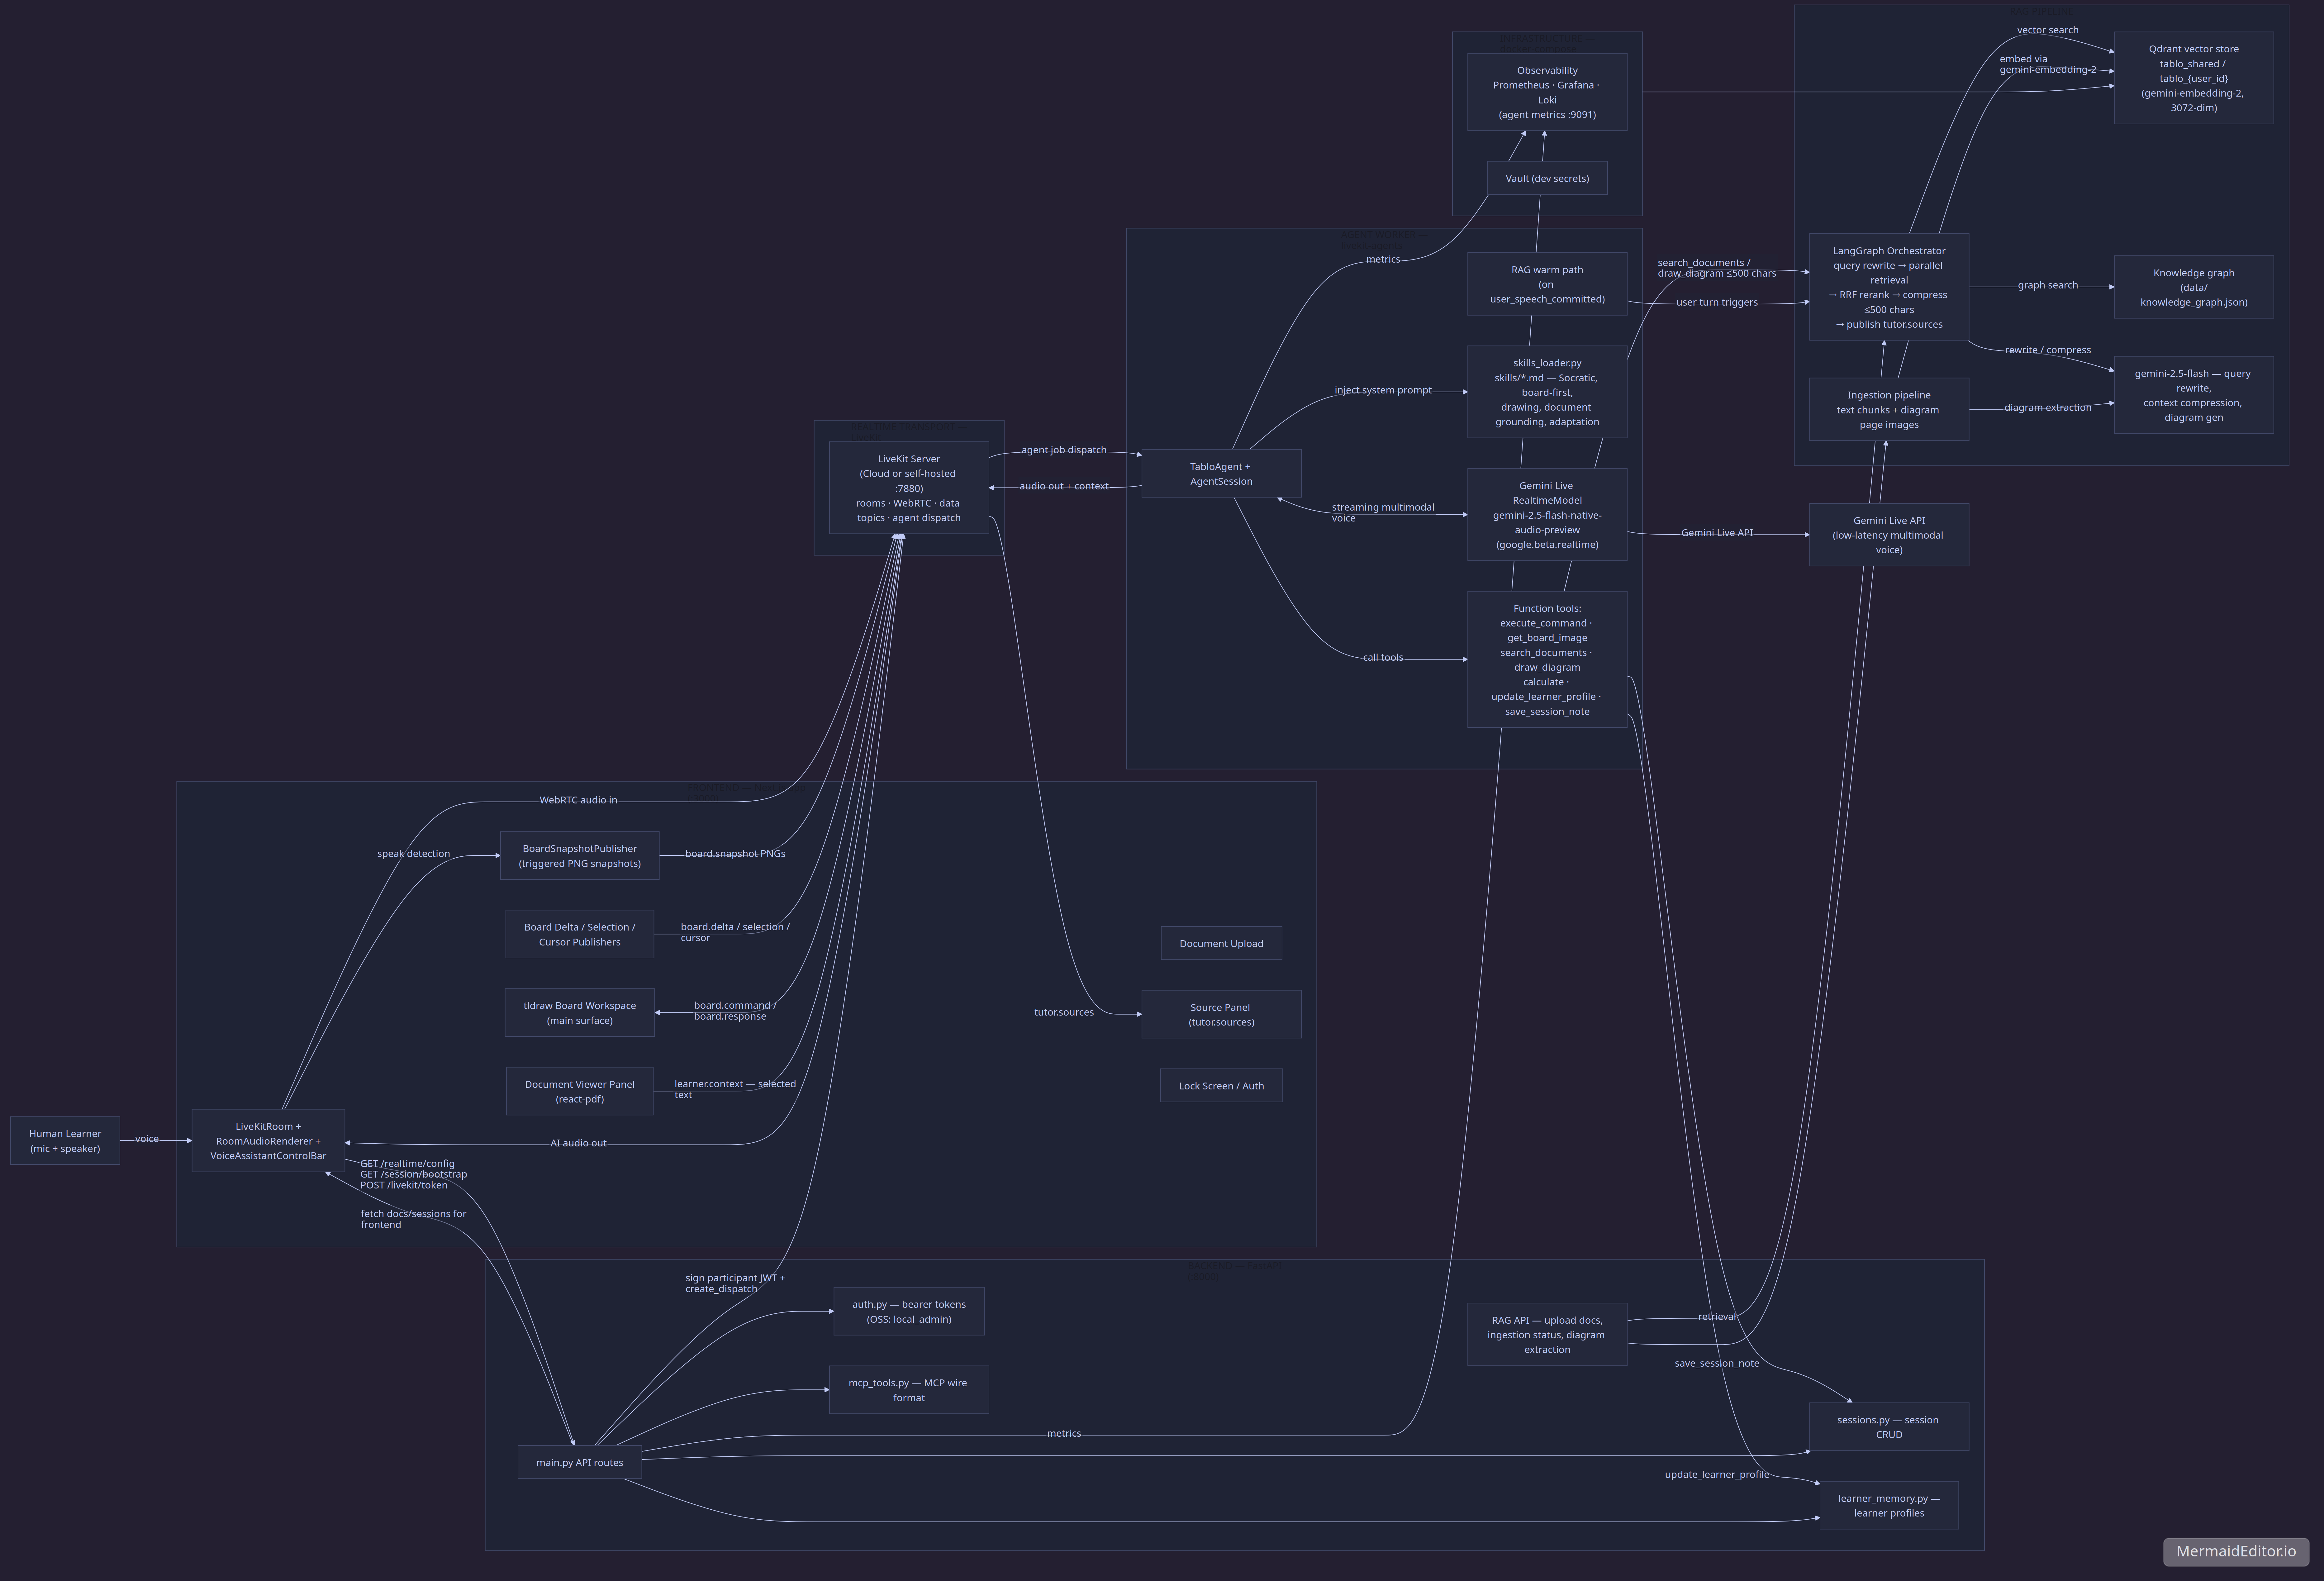Select the Function tools node
2324x1581 pixels.
(1547, 659)
